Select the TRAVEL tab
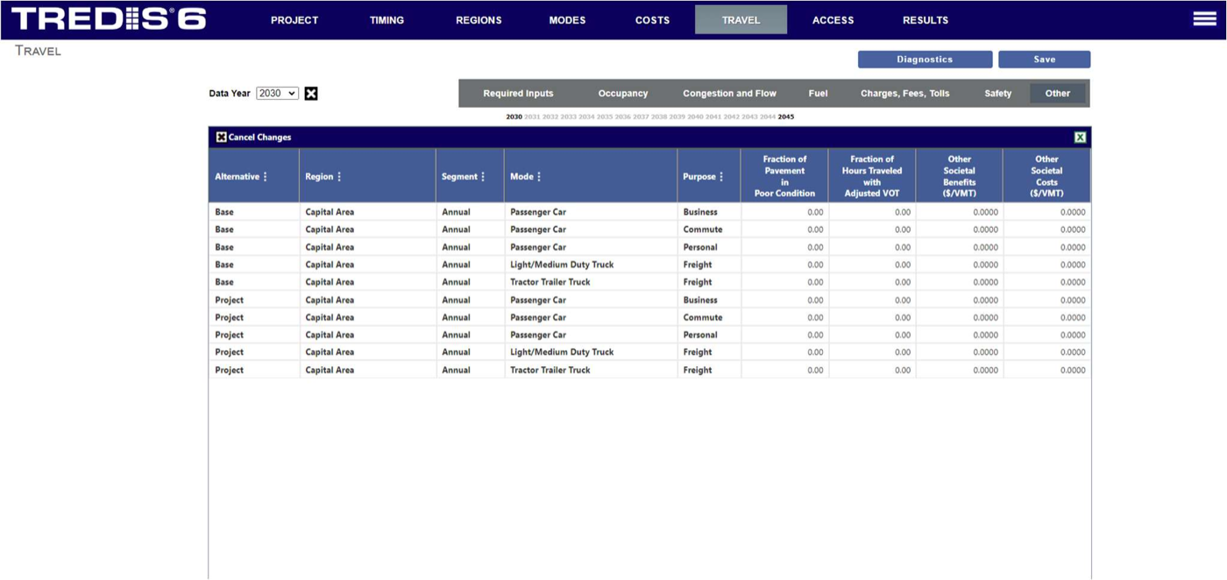The width and height of the screenshot is (1227, 580). coord(741,20)
